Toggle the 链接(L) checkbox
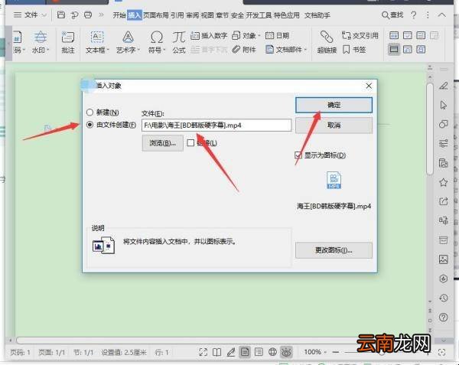Image resolution: width=459 pixels, height=365 pixels. 190,143
